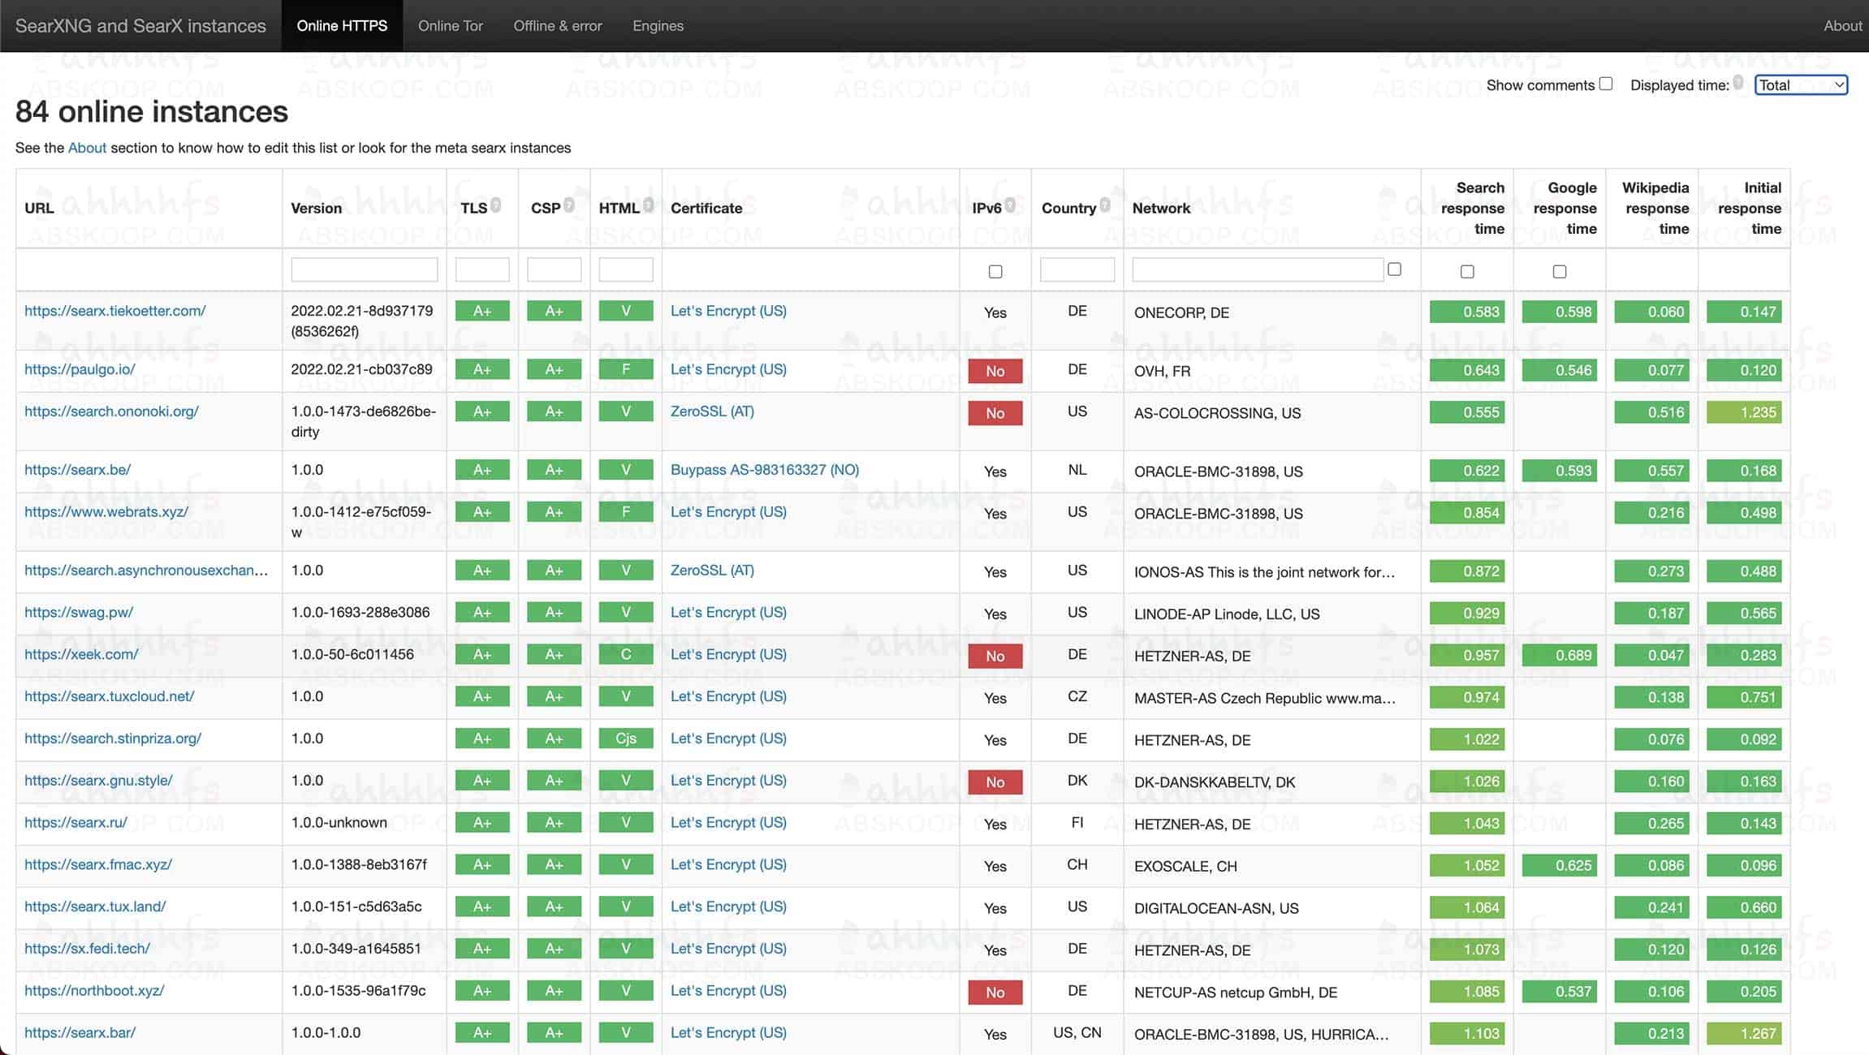1869x1055 pixels.
Task: Switch to the Online Tor tab
Action: [x=451, y=26]
